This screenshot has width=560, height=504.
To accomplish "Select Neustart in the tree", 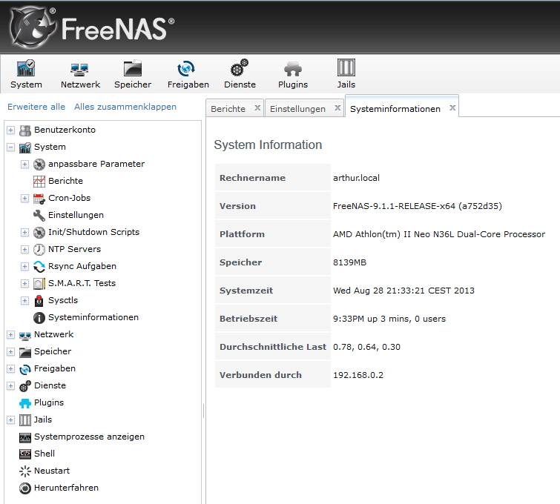I will tap(52, 471).
